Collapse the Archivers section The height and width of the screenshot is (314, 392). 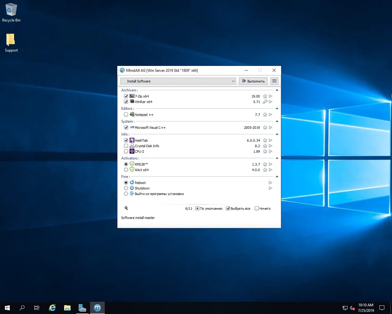point(277,90)
